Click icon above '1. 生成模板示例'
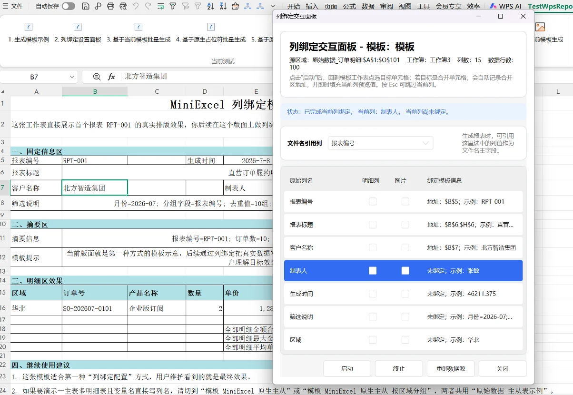The image size is (573, 395). point(29,27)
